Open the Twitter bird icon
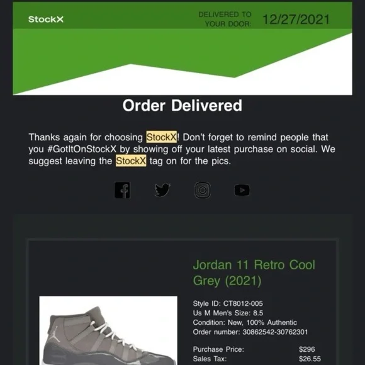365x365 pixels. pos(162,190)
